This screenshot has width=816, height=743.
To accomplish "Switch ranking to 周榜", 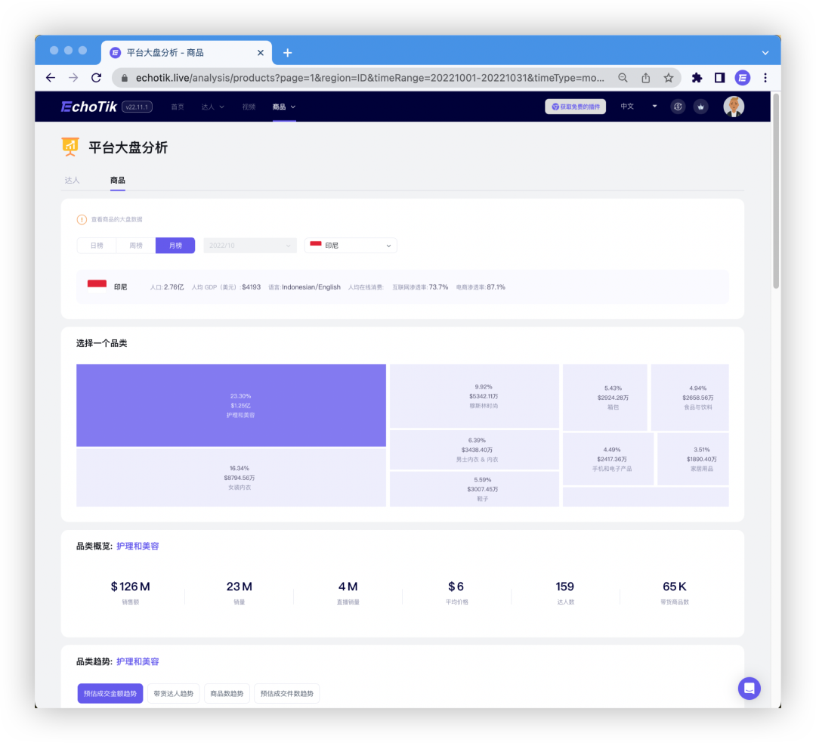I will pos(136,245).
